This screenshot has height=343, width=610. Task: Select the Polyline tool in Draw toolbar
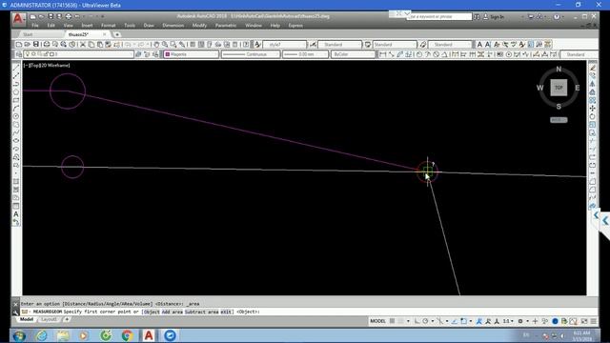pos(16,85)
